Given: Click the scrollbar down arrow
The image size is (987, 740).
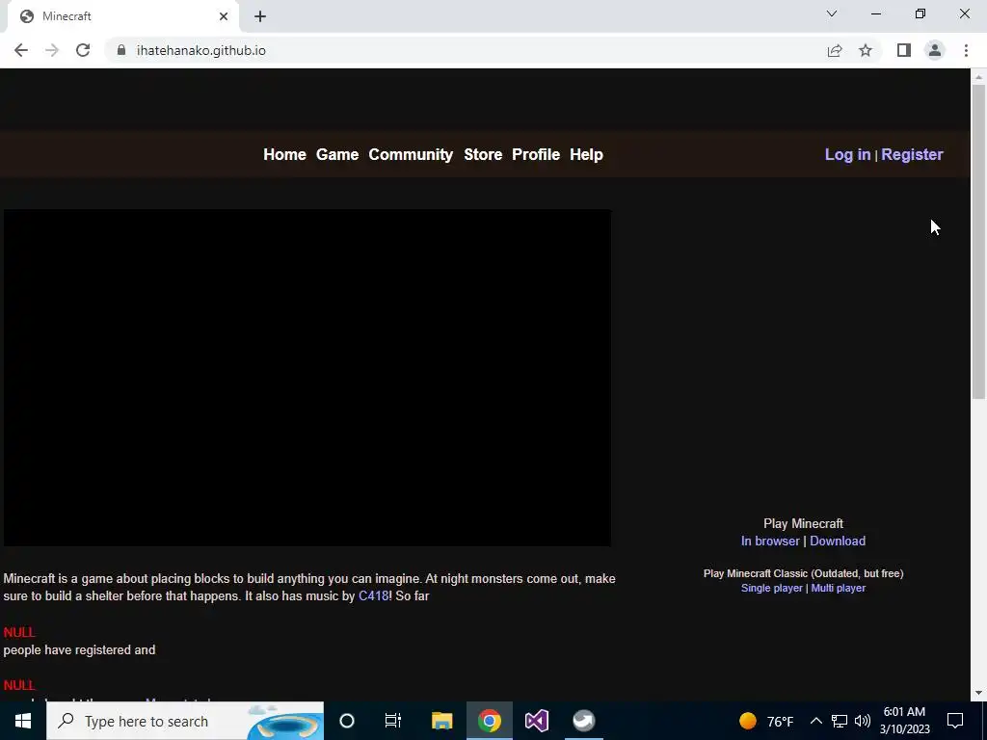Looking at the screenshot, I should click(978, 693).
